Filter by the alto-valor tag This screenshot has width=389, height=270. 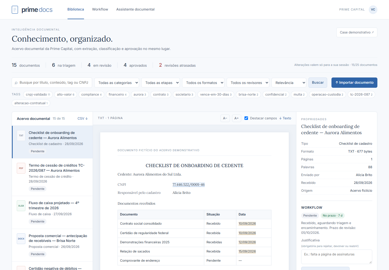pyautogui.click(x=66, y=94)
